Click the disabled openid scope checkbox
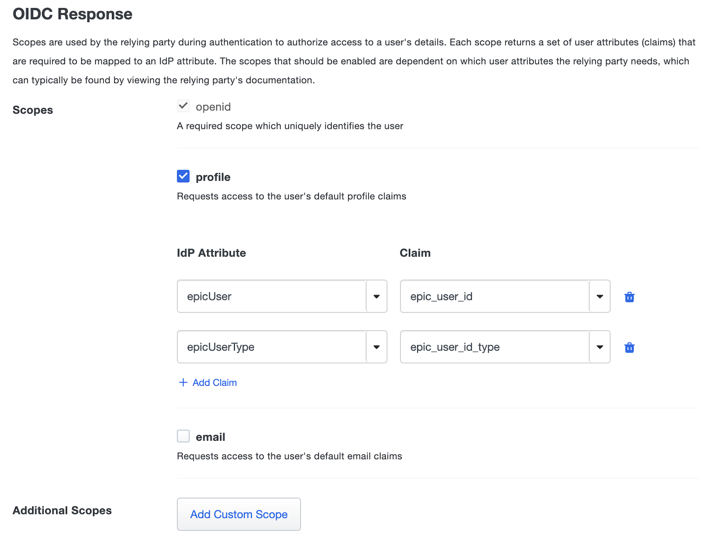The height and width of the screenshot is (549, 703). coord(183,106)
